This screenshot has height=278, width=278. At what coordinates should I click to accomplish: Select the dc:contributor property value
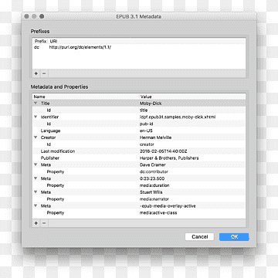tap(154, 171)
